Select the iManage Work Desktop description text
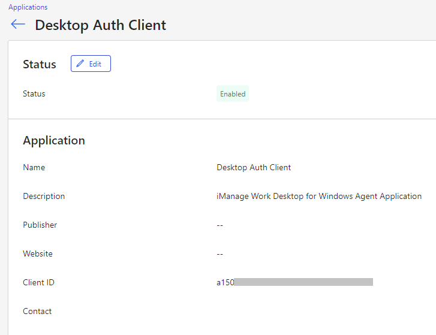This screenshot has width=436, height=335. click(x=319, y=197)
